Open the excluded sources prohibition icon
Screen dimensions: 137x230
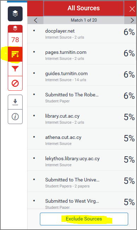[x=15, y=83]
